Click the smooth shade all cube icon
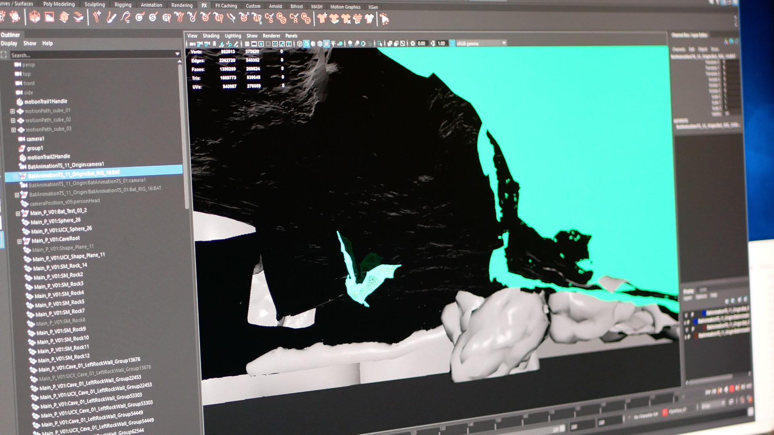This screenshot has height=435, width=774. pyautogui.click(x=306, y=43)
